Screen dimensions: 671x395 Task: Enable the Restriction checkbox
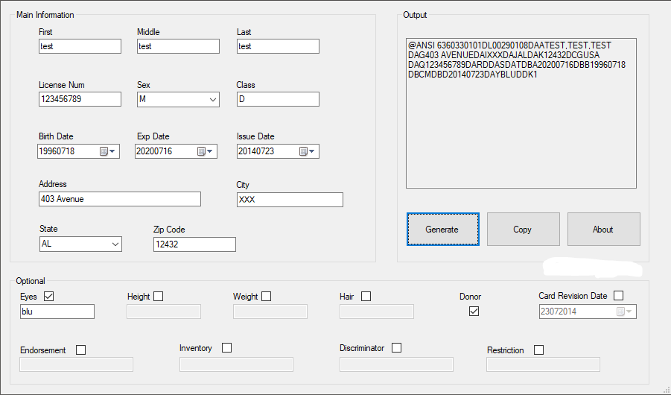538,350
